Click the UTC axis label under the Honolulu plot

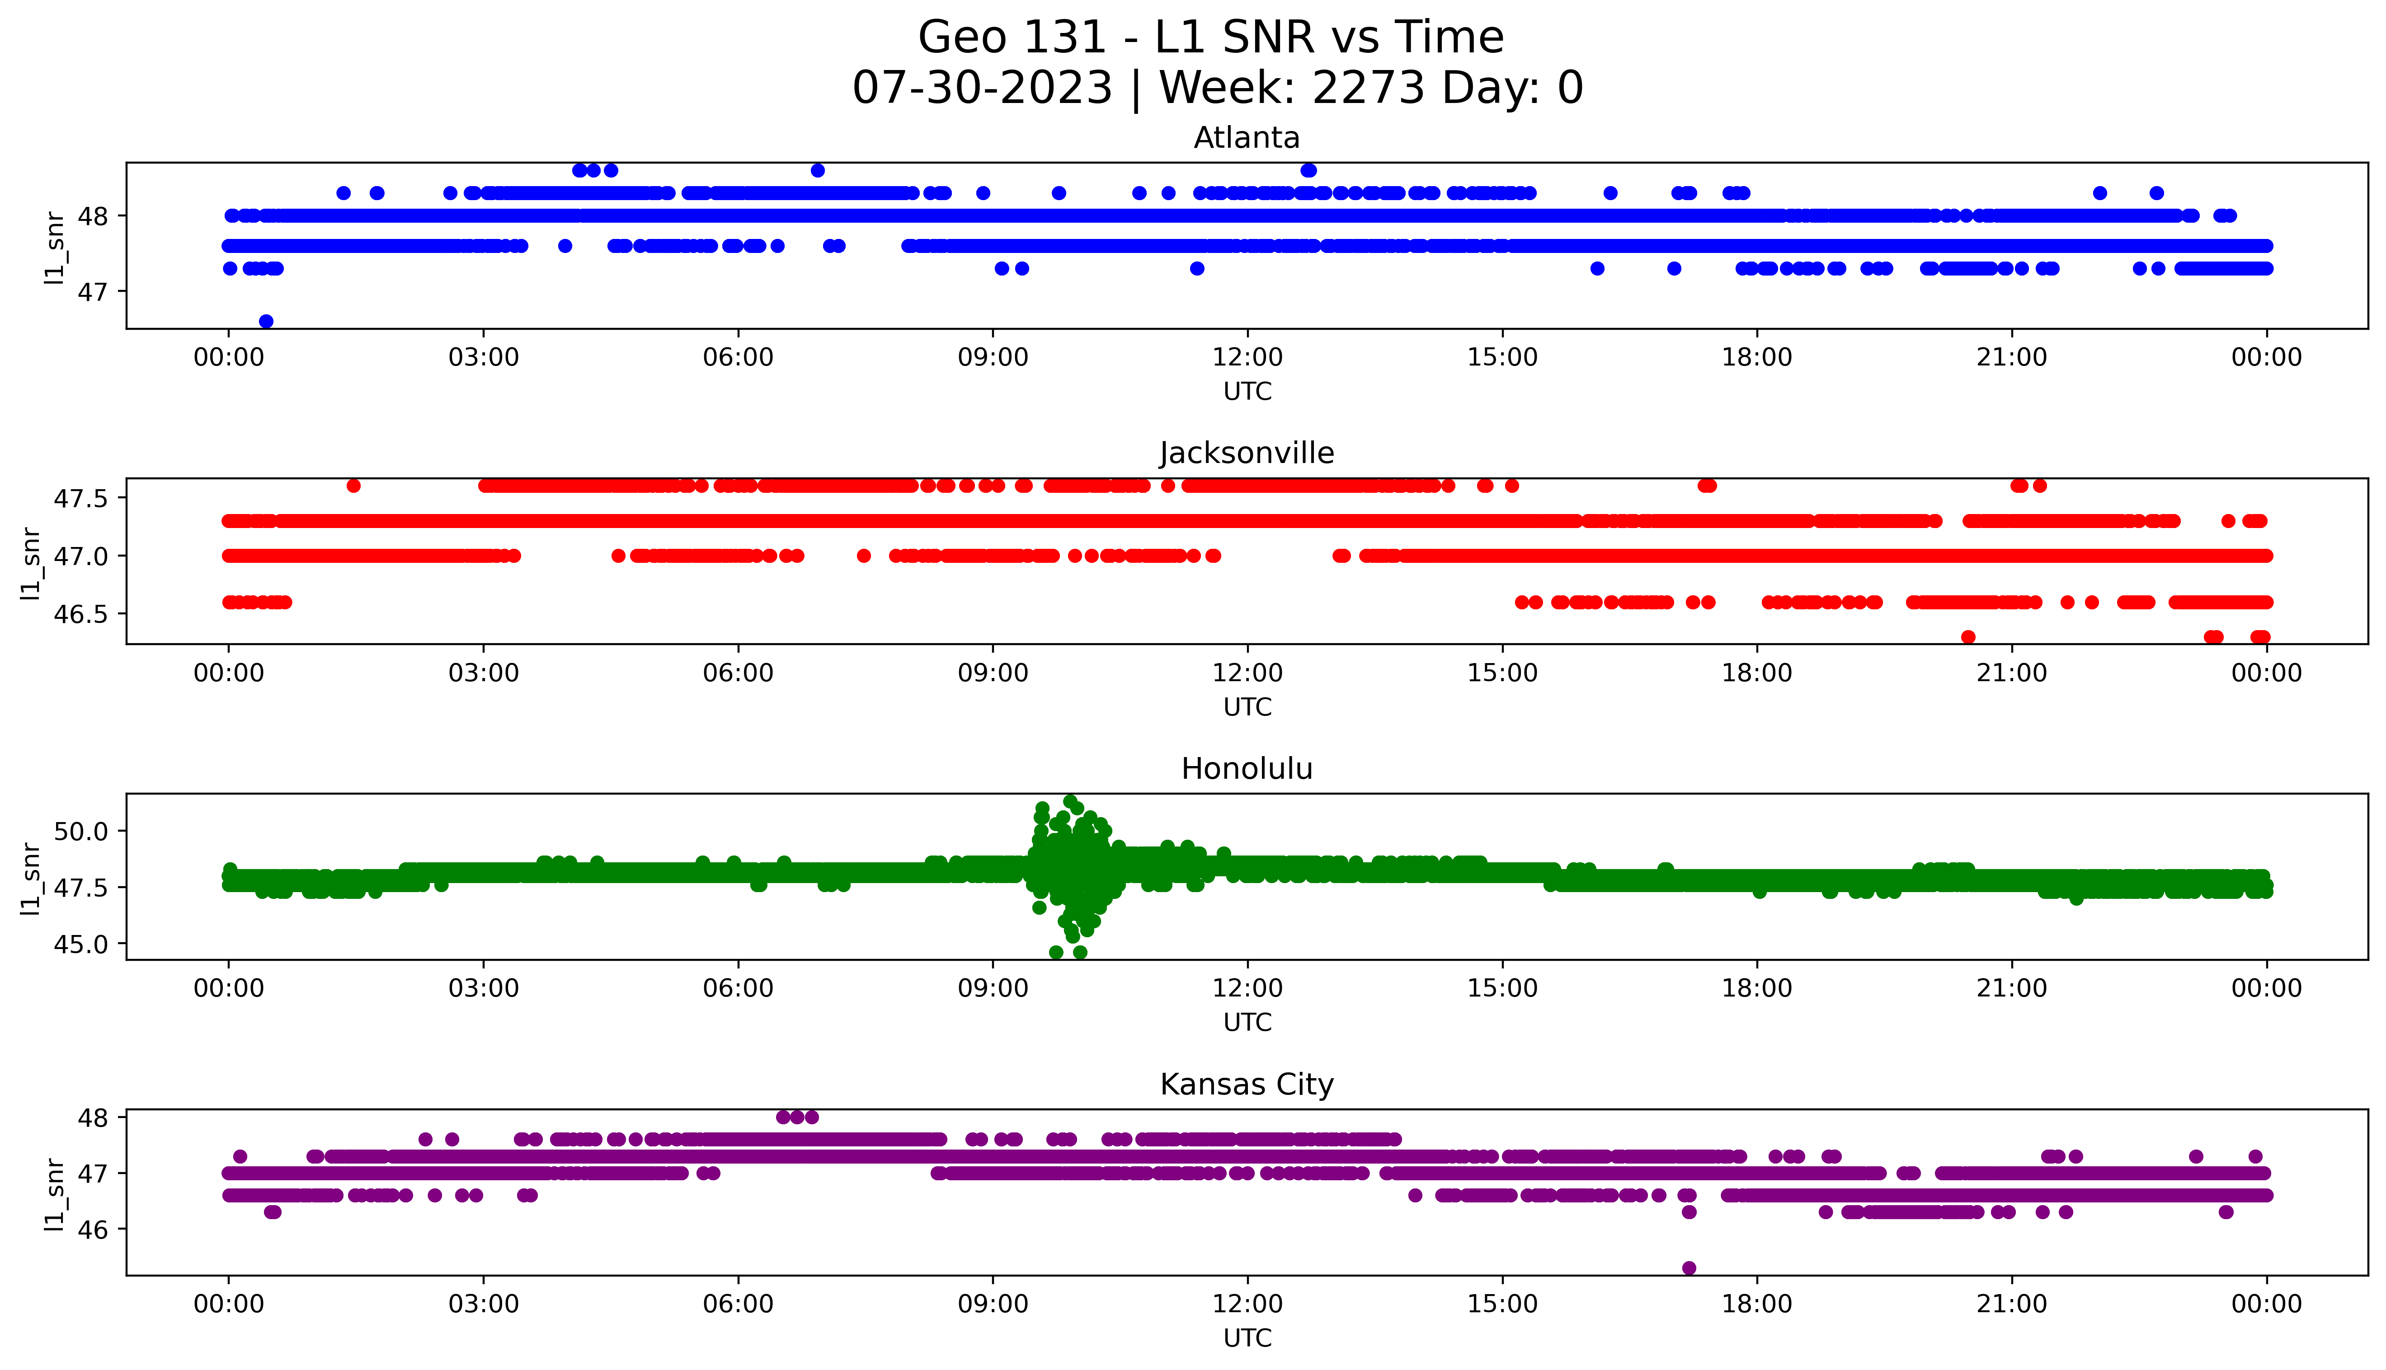pos(1247,1022)
